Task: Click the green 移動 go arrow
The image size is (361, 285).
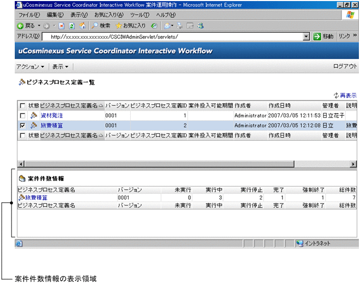Action: [x=317, y=36]
